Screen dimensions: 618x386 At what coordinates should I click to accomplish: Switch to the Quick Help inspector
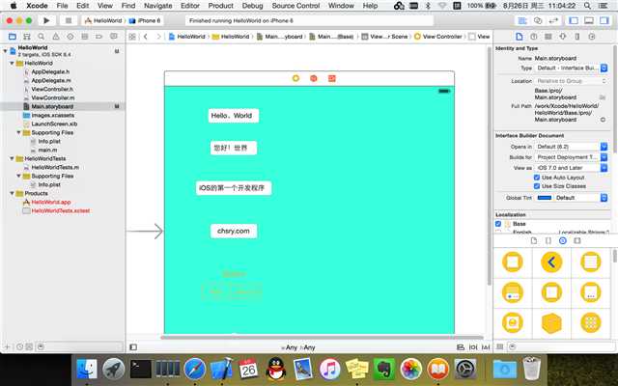click(534, 37)
